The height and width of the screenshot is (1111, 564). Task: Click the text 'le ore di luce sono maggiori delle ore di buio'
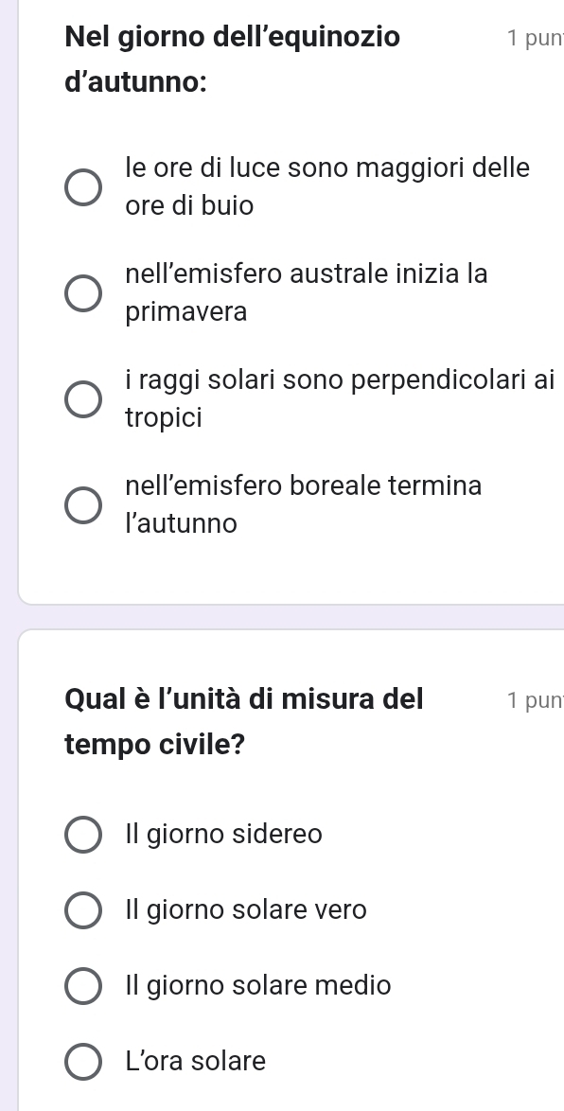(x=327, y=187)
